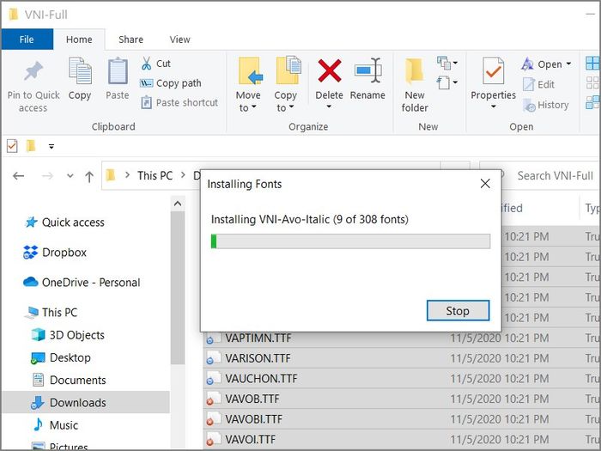Click Edit in the ribbon

click(x=539, y=84)
